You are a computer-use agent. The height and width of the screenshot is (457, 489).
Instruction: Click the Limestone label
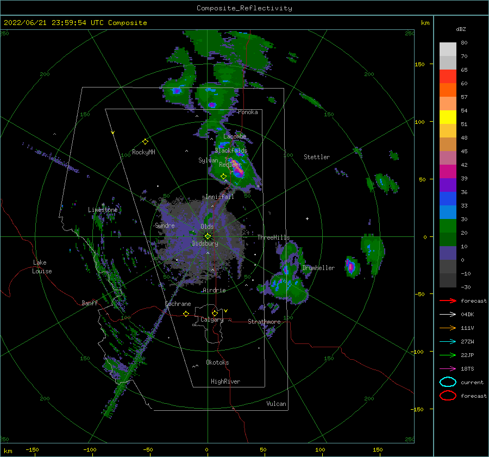click(103, 210)
